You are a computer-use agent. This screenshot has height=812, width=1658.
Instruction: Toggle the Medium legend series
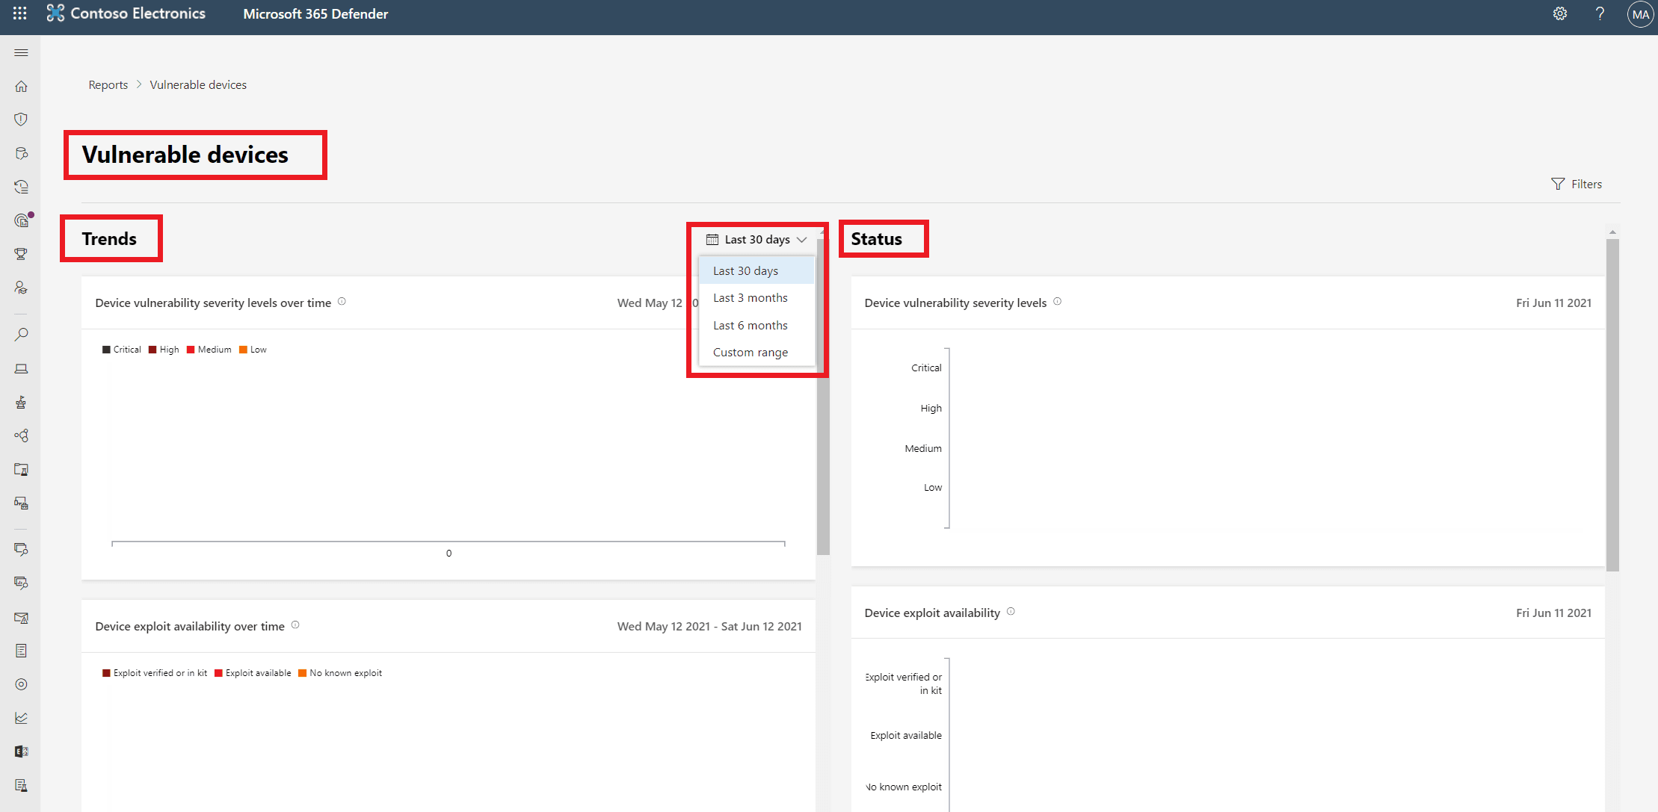(209, 350)
